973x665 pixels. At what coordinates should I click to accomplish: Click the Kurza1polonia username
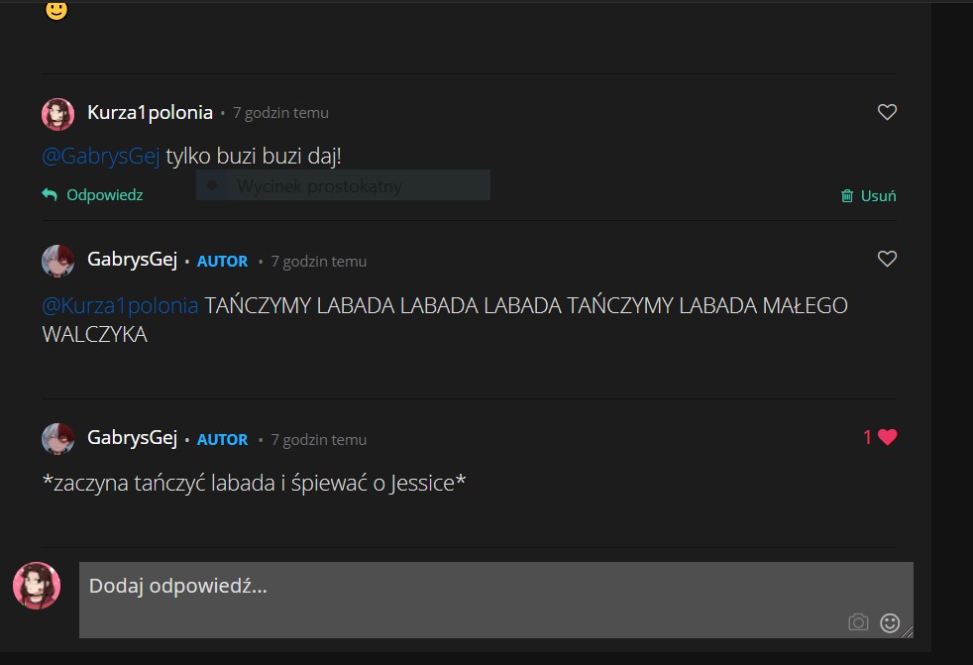pyautogui.click(x=151, y=112)
